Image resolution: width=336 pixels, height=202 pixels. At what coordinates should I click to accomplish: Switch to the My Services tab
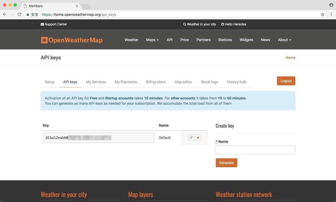pos(96,82)
